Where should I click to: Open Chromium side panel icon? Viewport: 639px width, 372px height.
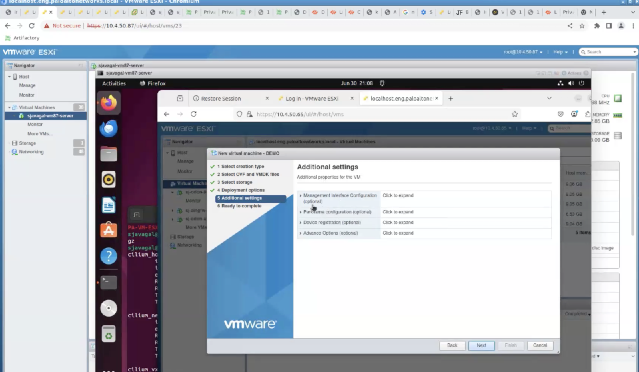click(x=609, y=26)
